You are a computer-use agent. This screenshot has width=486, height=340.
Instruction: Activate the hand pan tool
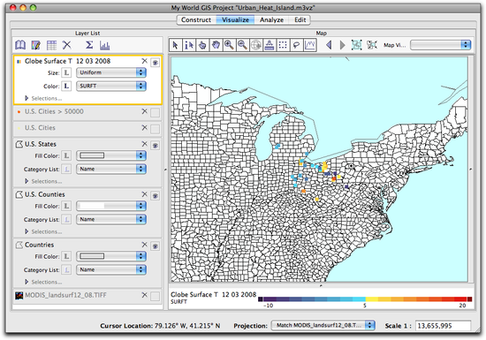point(216,45)
